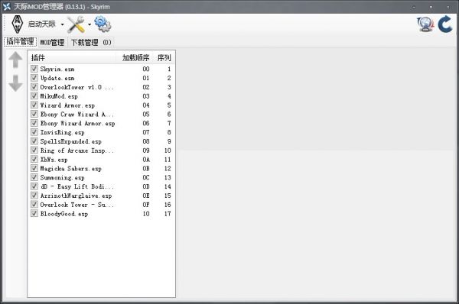Toggle the Ring of Arcane Insp... checkbox

[34, 150]
